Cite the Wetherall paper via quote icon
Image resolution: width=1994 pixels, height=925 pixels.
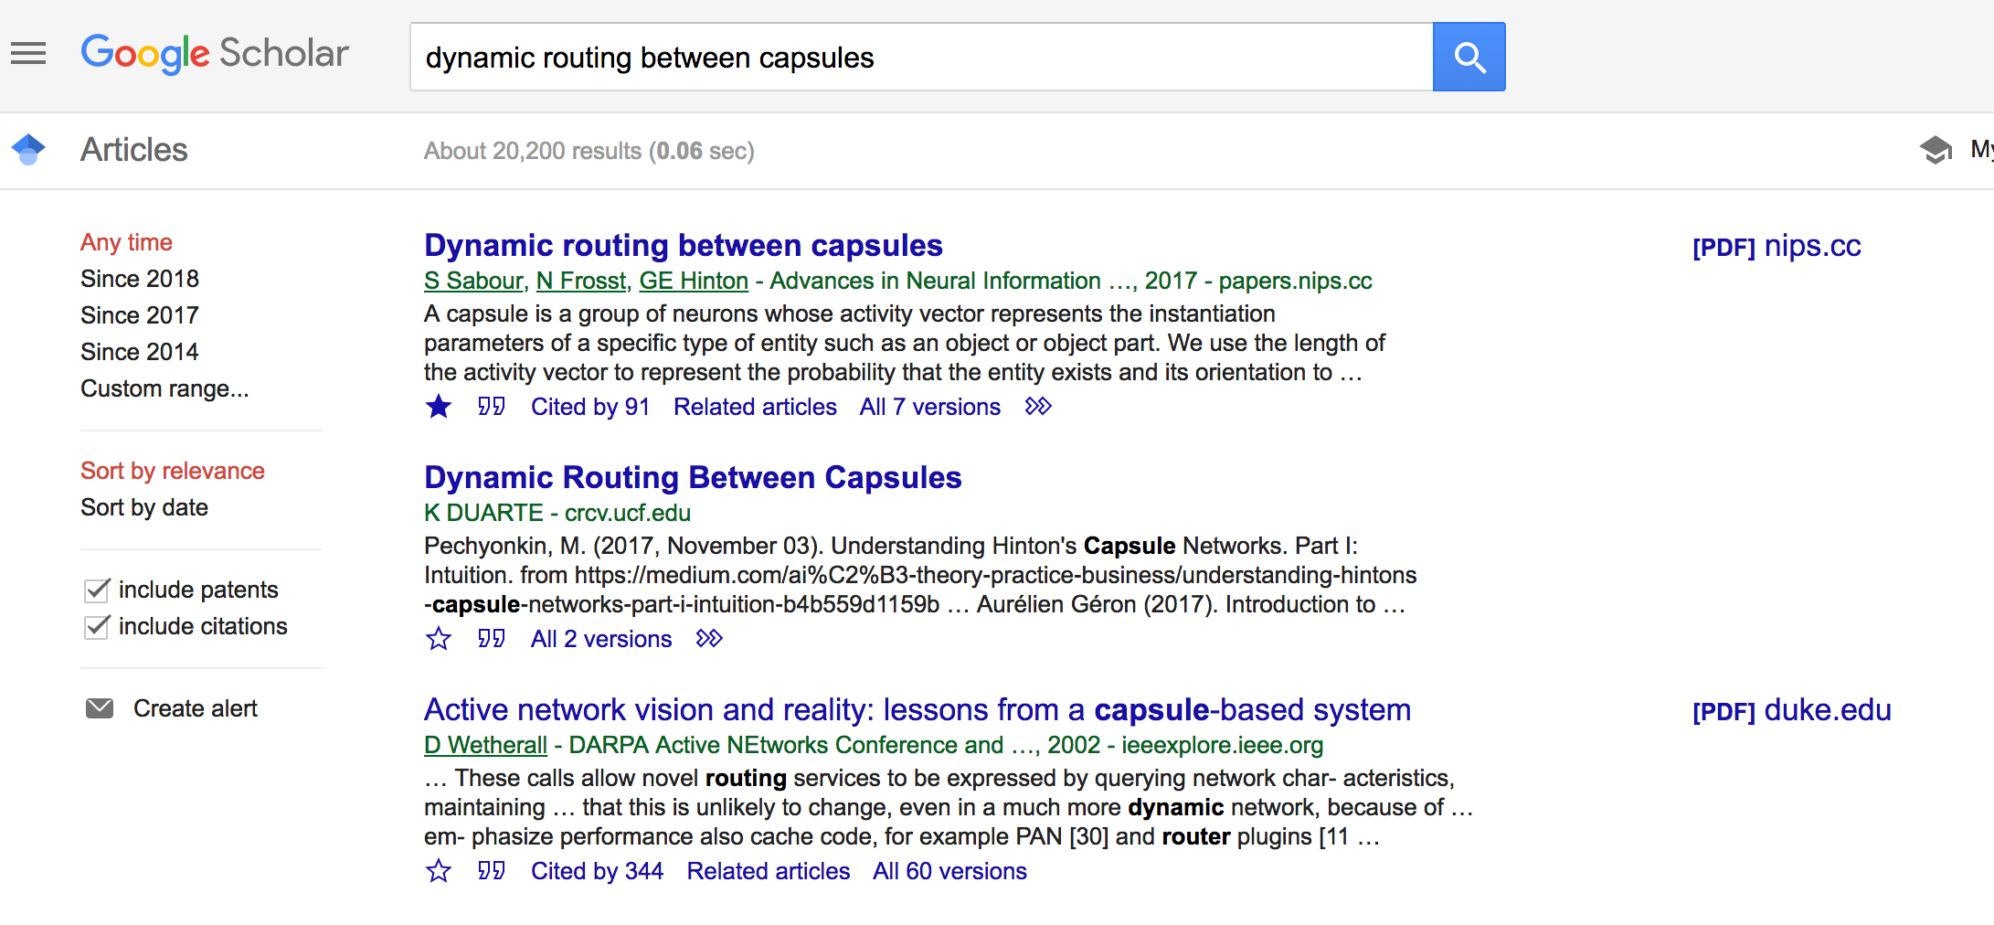tap(492, 871)
